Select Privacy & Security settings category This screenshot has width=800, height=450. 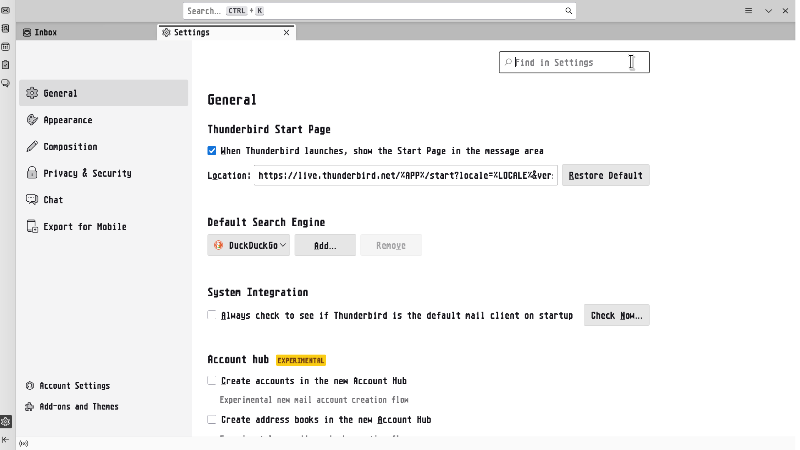point(88,173)
